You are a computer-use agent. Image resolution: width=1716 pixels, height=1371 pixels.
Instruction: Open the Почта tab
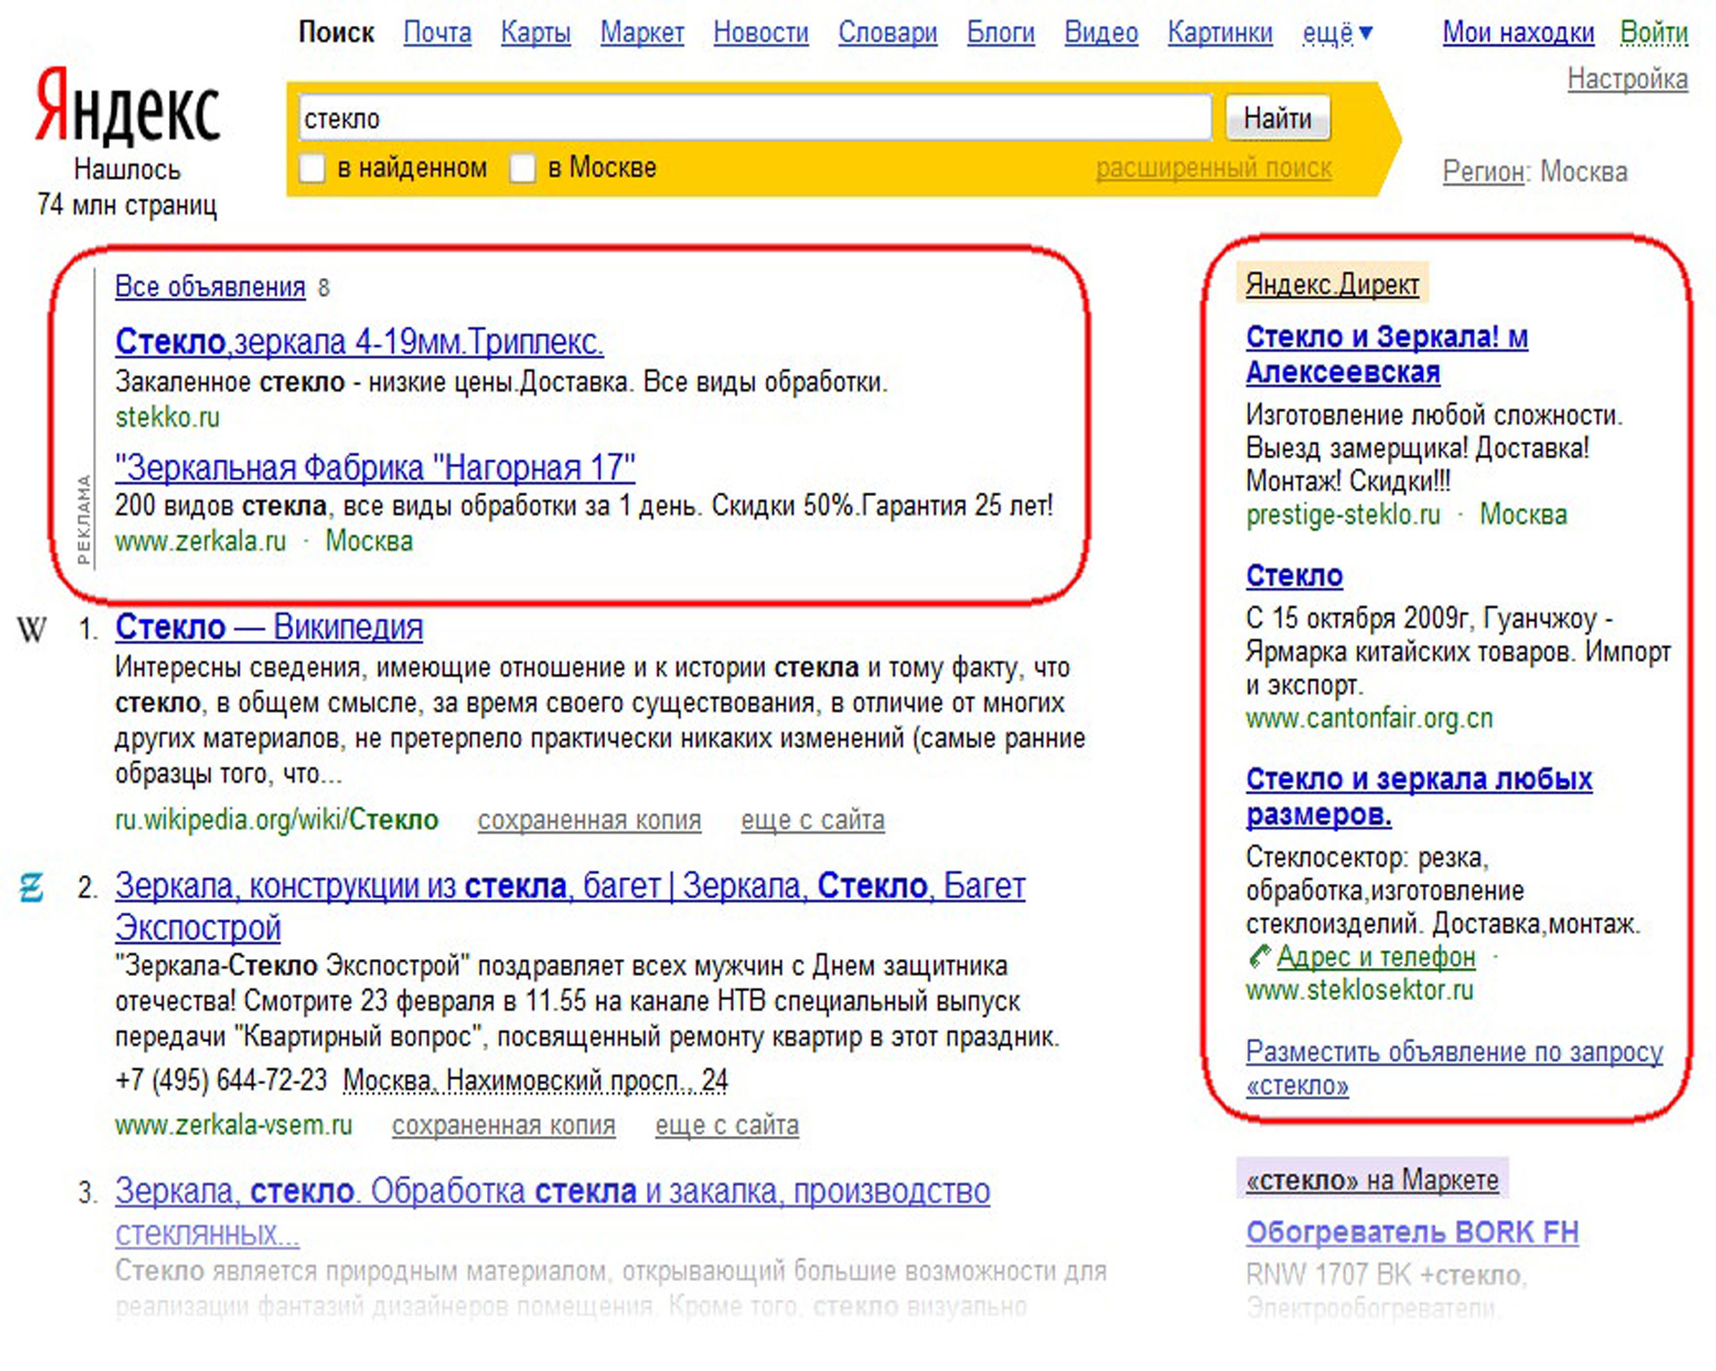[x=437, y=33]
